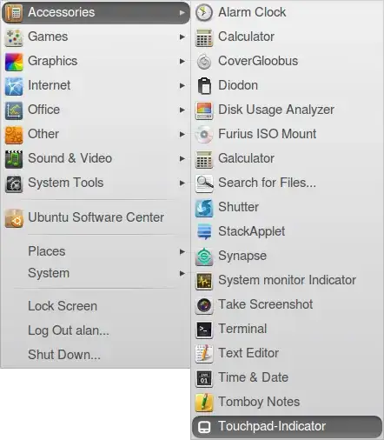This screenshot has width=384, height=440.
Task: Click the System monitor Indicator icon
Action: pos(204,281)
